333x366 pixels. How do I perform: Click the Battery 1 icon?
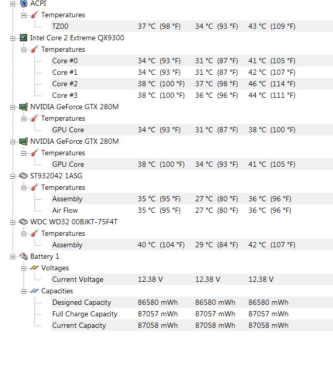coord(23,256)
